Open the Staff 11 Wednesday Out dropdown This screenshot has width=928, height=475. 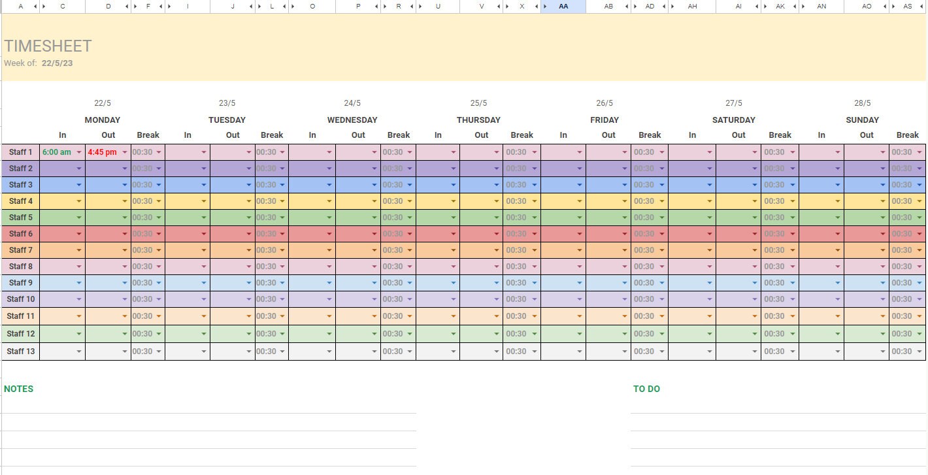(373, 316)
